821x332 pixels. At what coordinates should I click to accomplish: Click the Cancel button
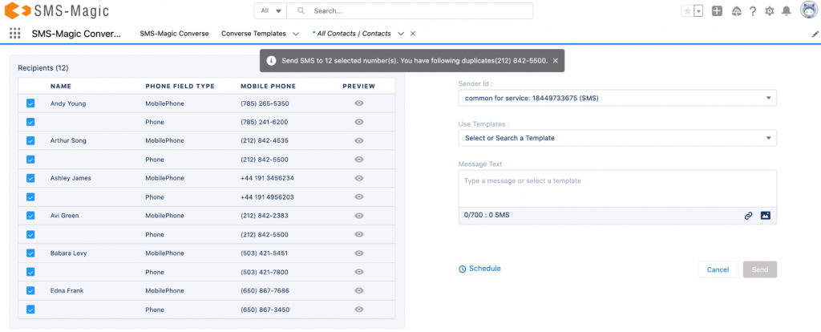click(718, 269)
